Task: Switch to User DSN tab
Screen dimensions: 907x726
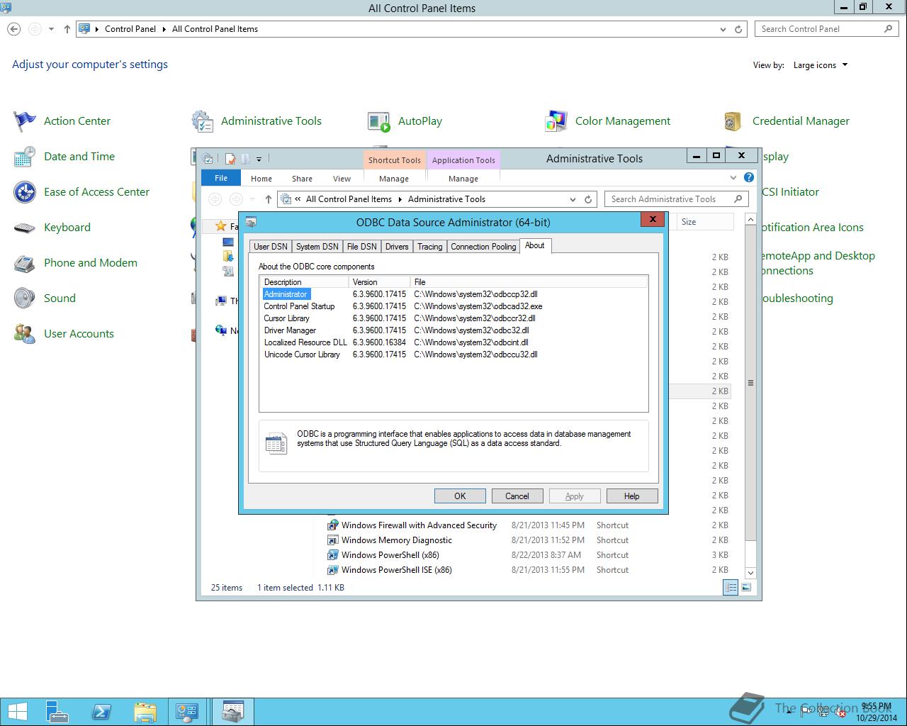Action: [x=271, y=247]
